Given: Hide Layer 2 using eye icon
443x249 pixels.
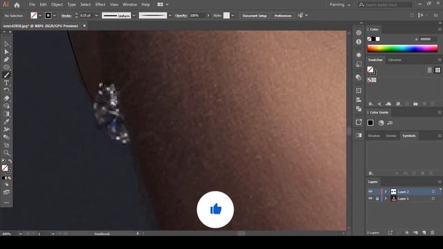Looking at the screenshot, I should click(370, 192).
